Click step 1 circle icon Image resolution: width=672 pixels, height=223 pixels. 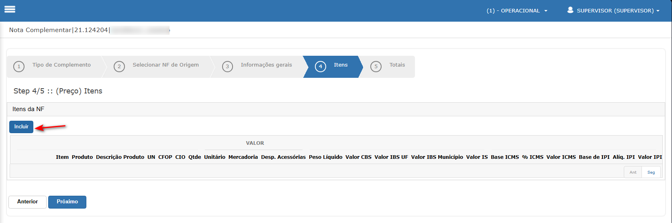[19, 67]
